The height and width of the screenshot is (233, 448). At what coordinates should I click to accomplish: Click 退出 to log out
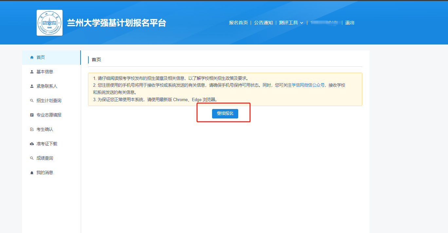click(x=349, y=23)
